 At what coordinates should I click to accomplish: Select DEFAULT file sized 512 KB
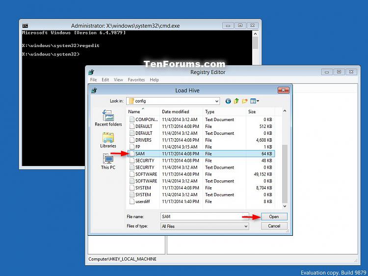[x=201, y=126]
